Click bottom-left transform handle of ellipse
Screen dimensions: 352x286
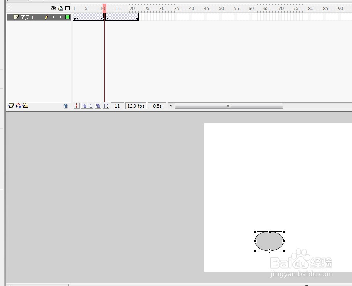click(x=255, y=251)
